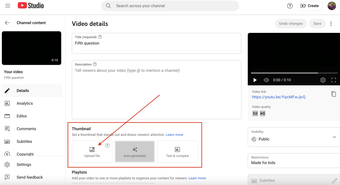
Task: Open the Create button menu
Action: pyautogui.click(x=310, y=6)
